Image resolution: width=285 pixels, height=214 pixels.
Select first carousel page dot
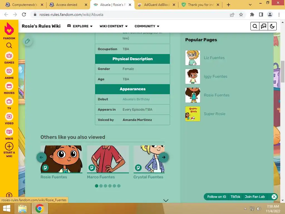click(x=97, y=186)
